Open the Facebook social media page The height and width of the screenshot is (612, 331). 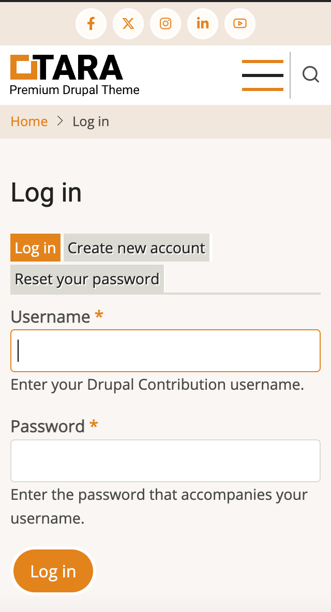91,23
